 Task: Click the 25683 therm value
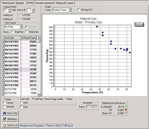(33, 42)
